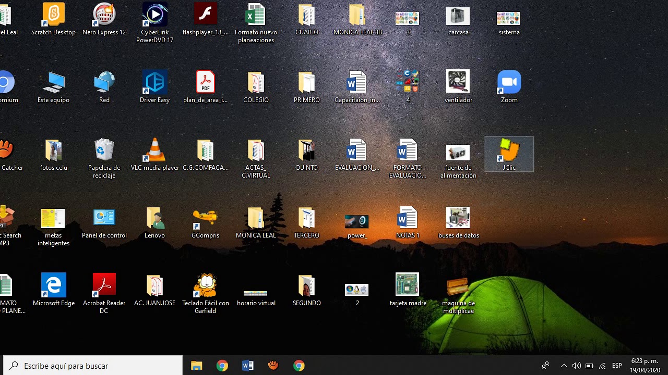Open Formato nuevo planeaciones Excel file
Screen dimensions: 668x375
click(256, 23)
